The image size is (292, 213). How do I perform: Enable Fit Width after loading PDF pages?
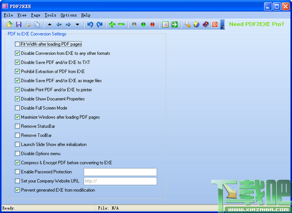pyautogui.click(x=18, y=44)
